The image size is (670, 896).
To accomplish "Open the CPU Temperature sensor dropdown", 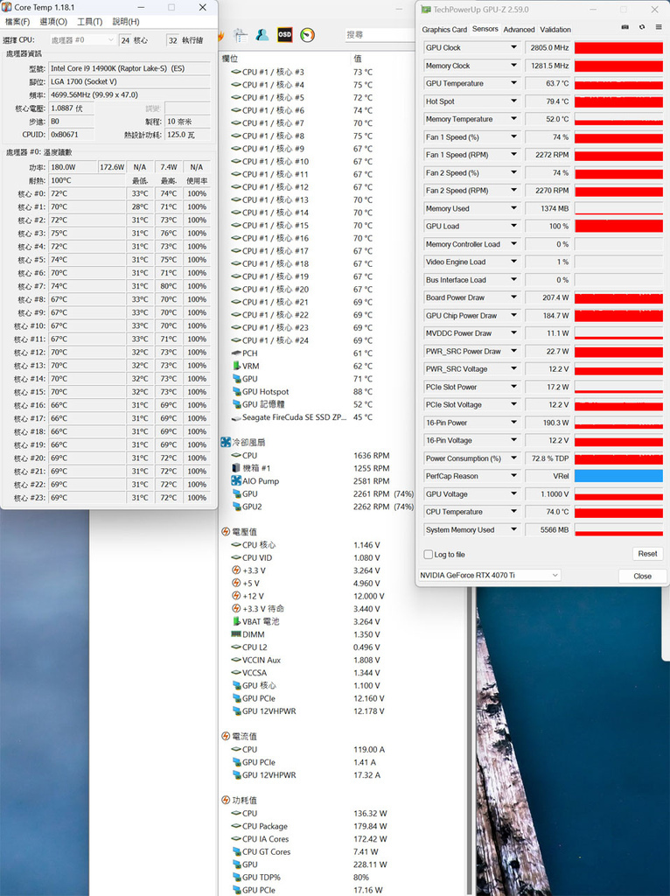I will [x=513, y=511].
